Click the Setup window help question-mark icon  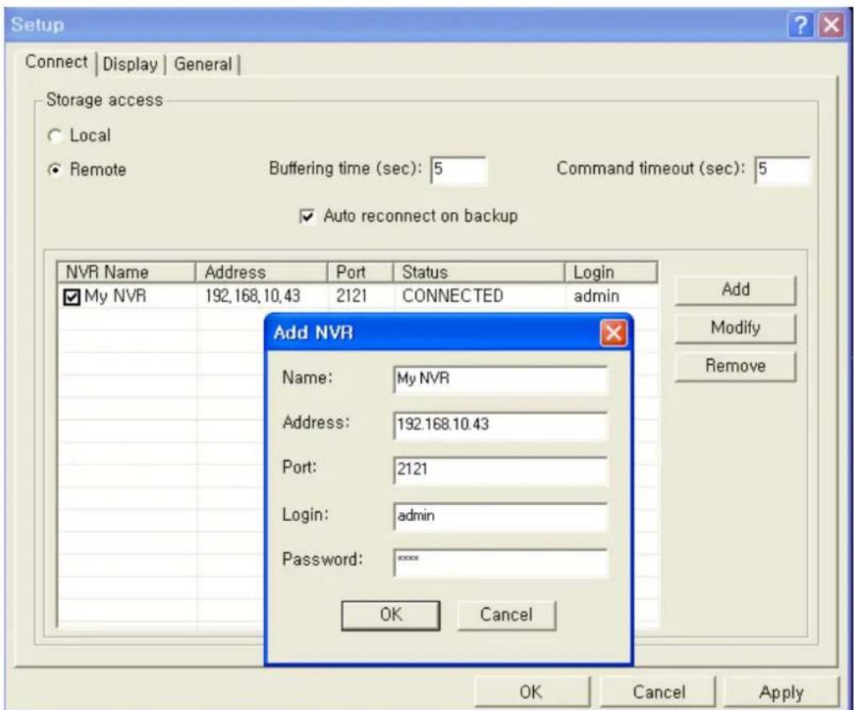click(x=800, y=25)
